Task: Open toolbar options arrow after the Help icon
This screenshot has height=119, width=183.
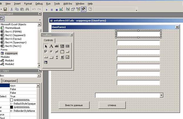Action: point(136,10)
